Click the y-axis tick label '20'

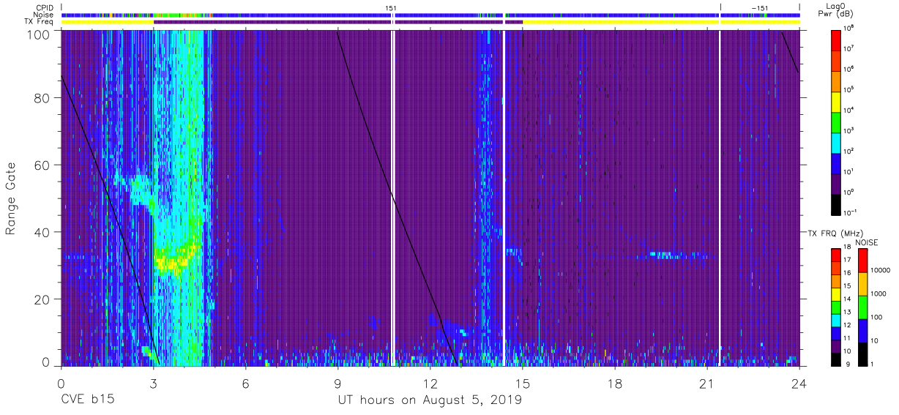point(42,299)
